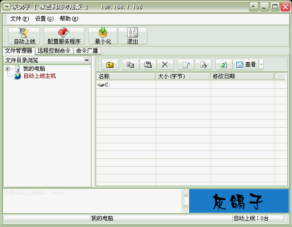The image size is (292, 227).
Task: Click the paste files icon
Action: coord(148,65)
